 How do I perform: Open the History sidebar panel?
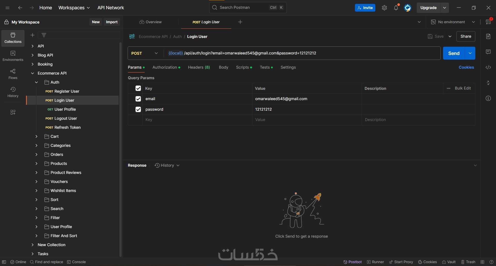click(x=13, y=92)
